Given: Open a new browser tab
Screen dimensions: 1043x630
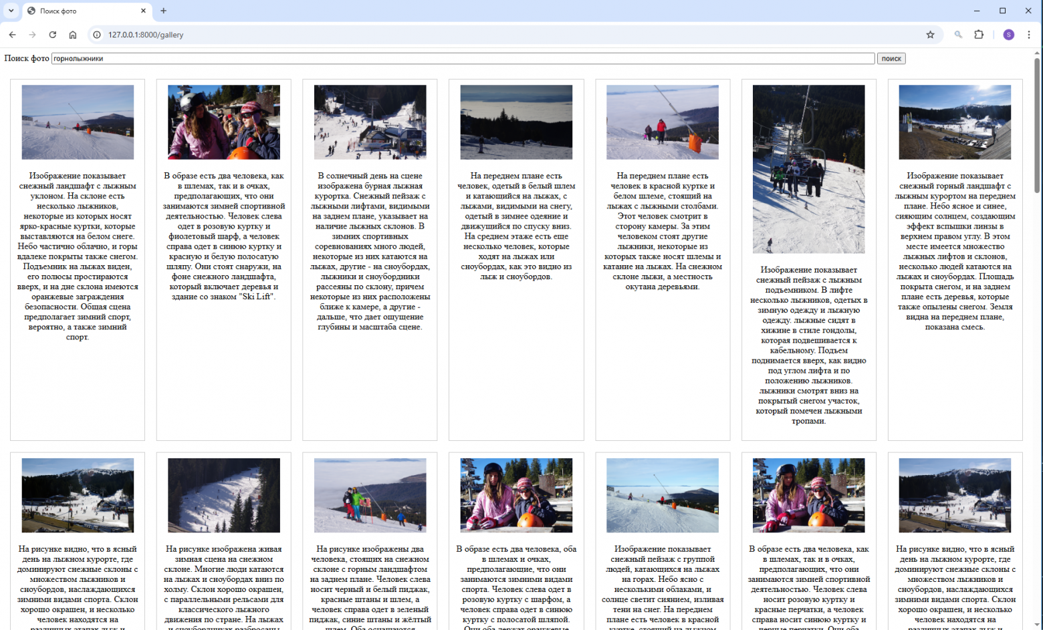Looking at the screenshot, I should coord(164,11).
